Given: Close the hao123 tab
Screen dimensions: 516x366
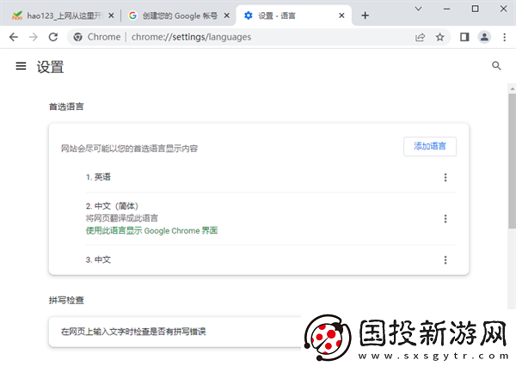Looking at the screenshot, I should [x=111, y=15].
